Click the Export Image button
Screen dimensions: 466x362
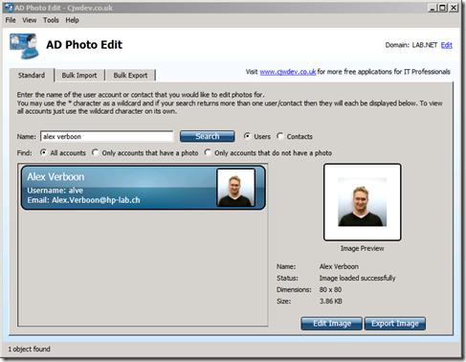tap(395, 324)
